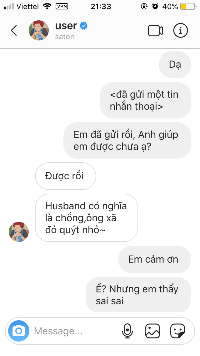
Task: Select the 'Husband có nghĩa là chồng' message
Action: [87, 218]
